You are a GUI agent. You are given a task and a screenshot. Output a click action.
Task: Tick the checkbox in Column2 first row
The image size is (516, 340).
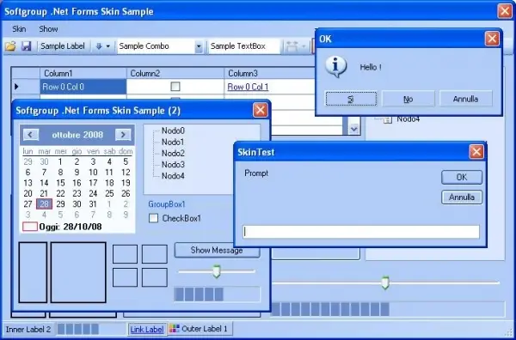pyautogui.click(x=175, y=87)
